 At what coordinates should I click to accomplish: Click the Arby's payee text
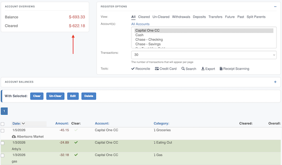coord(16,149)
